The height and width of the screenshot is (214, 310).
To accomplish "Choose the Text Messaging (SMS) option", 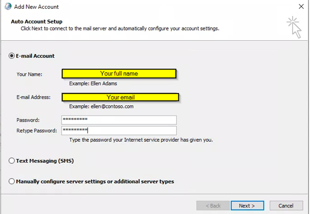I will pyautogui.click(x=12, y=161).
